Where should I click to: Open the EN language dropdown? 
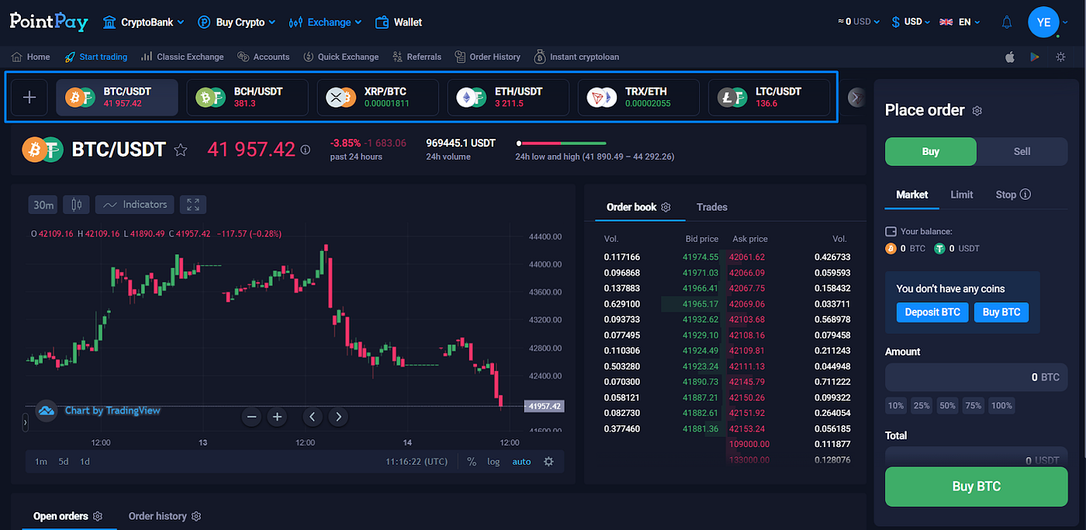(961, 22)
